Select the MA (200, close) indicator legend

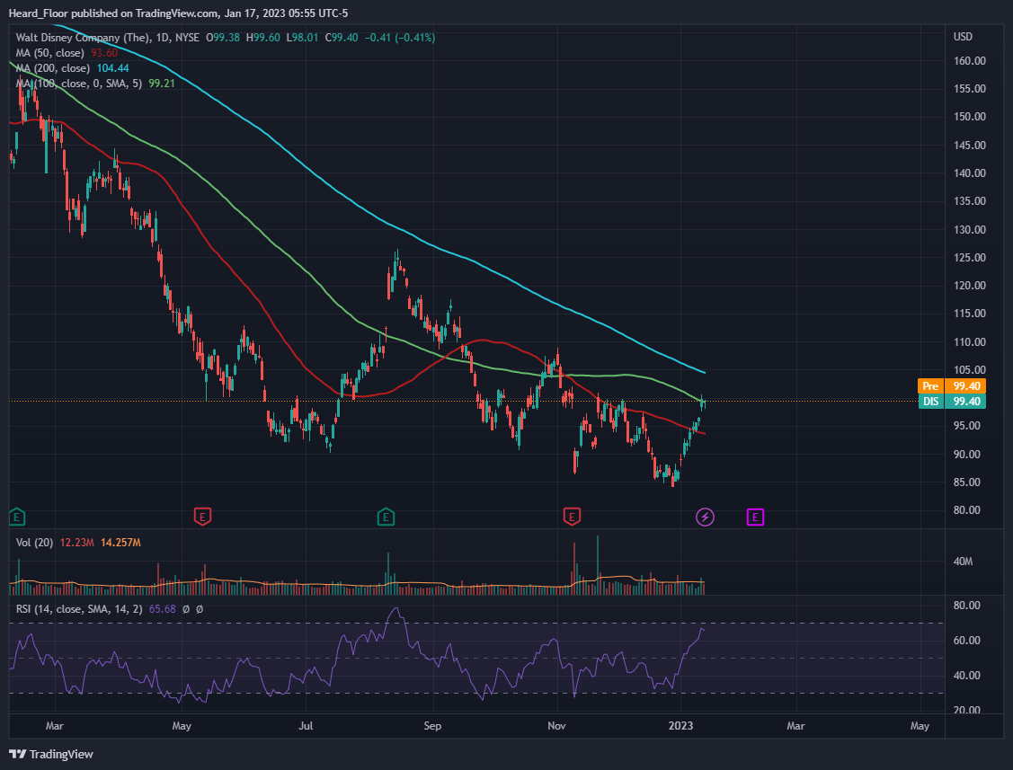pyautogui.click(x=52, y=67)
